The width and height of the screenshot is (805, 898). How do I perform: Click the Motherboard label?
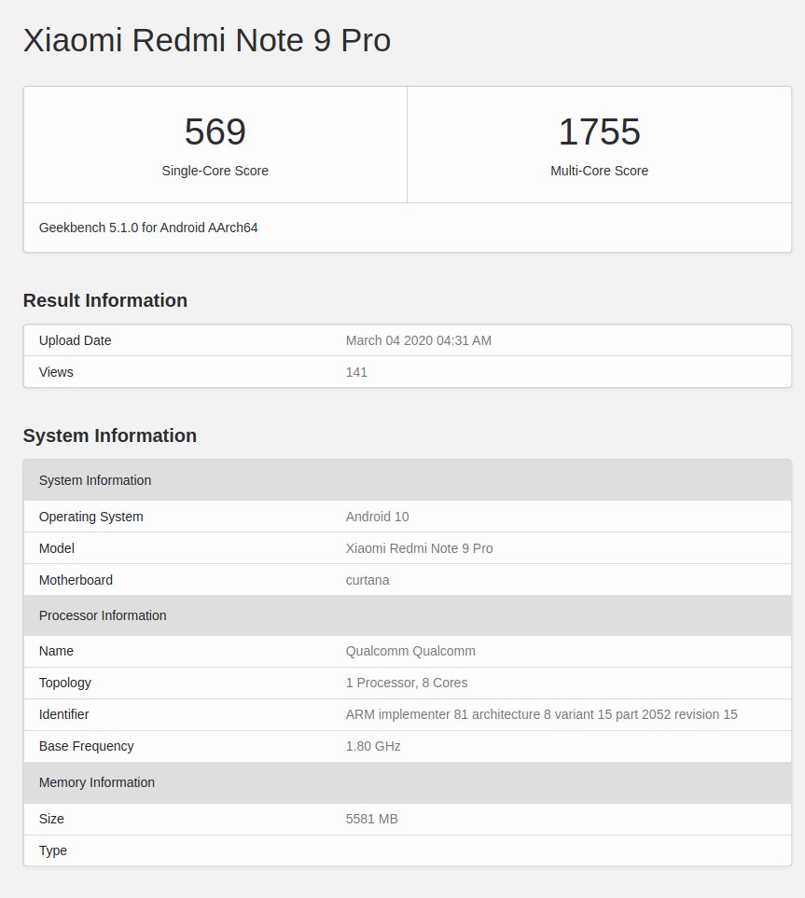[x=76, y=580]
